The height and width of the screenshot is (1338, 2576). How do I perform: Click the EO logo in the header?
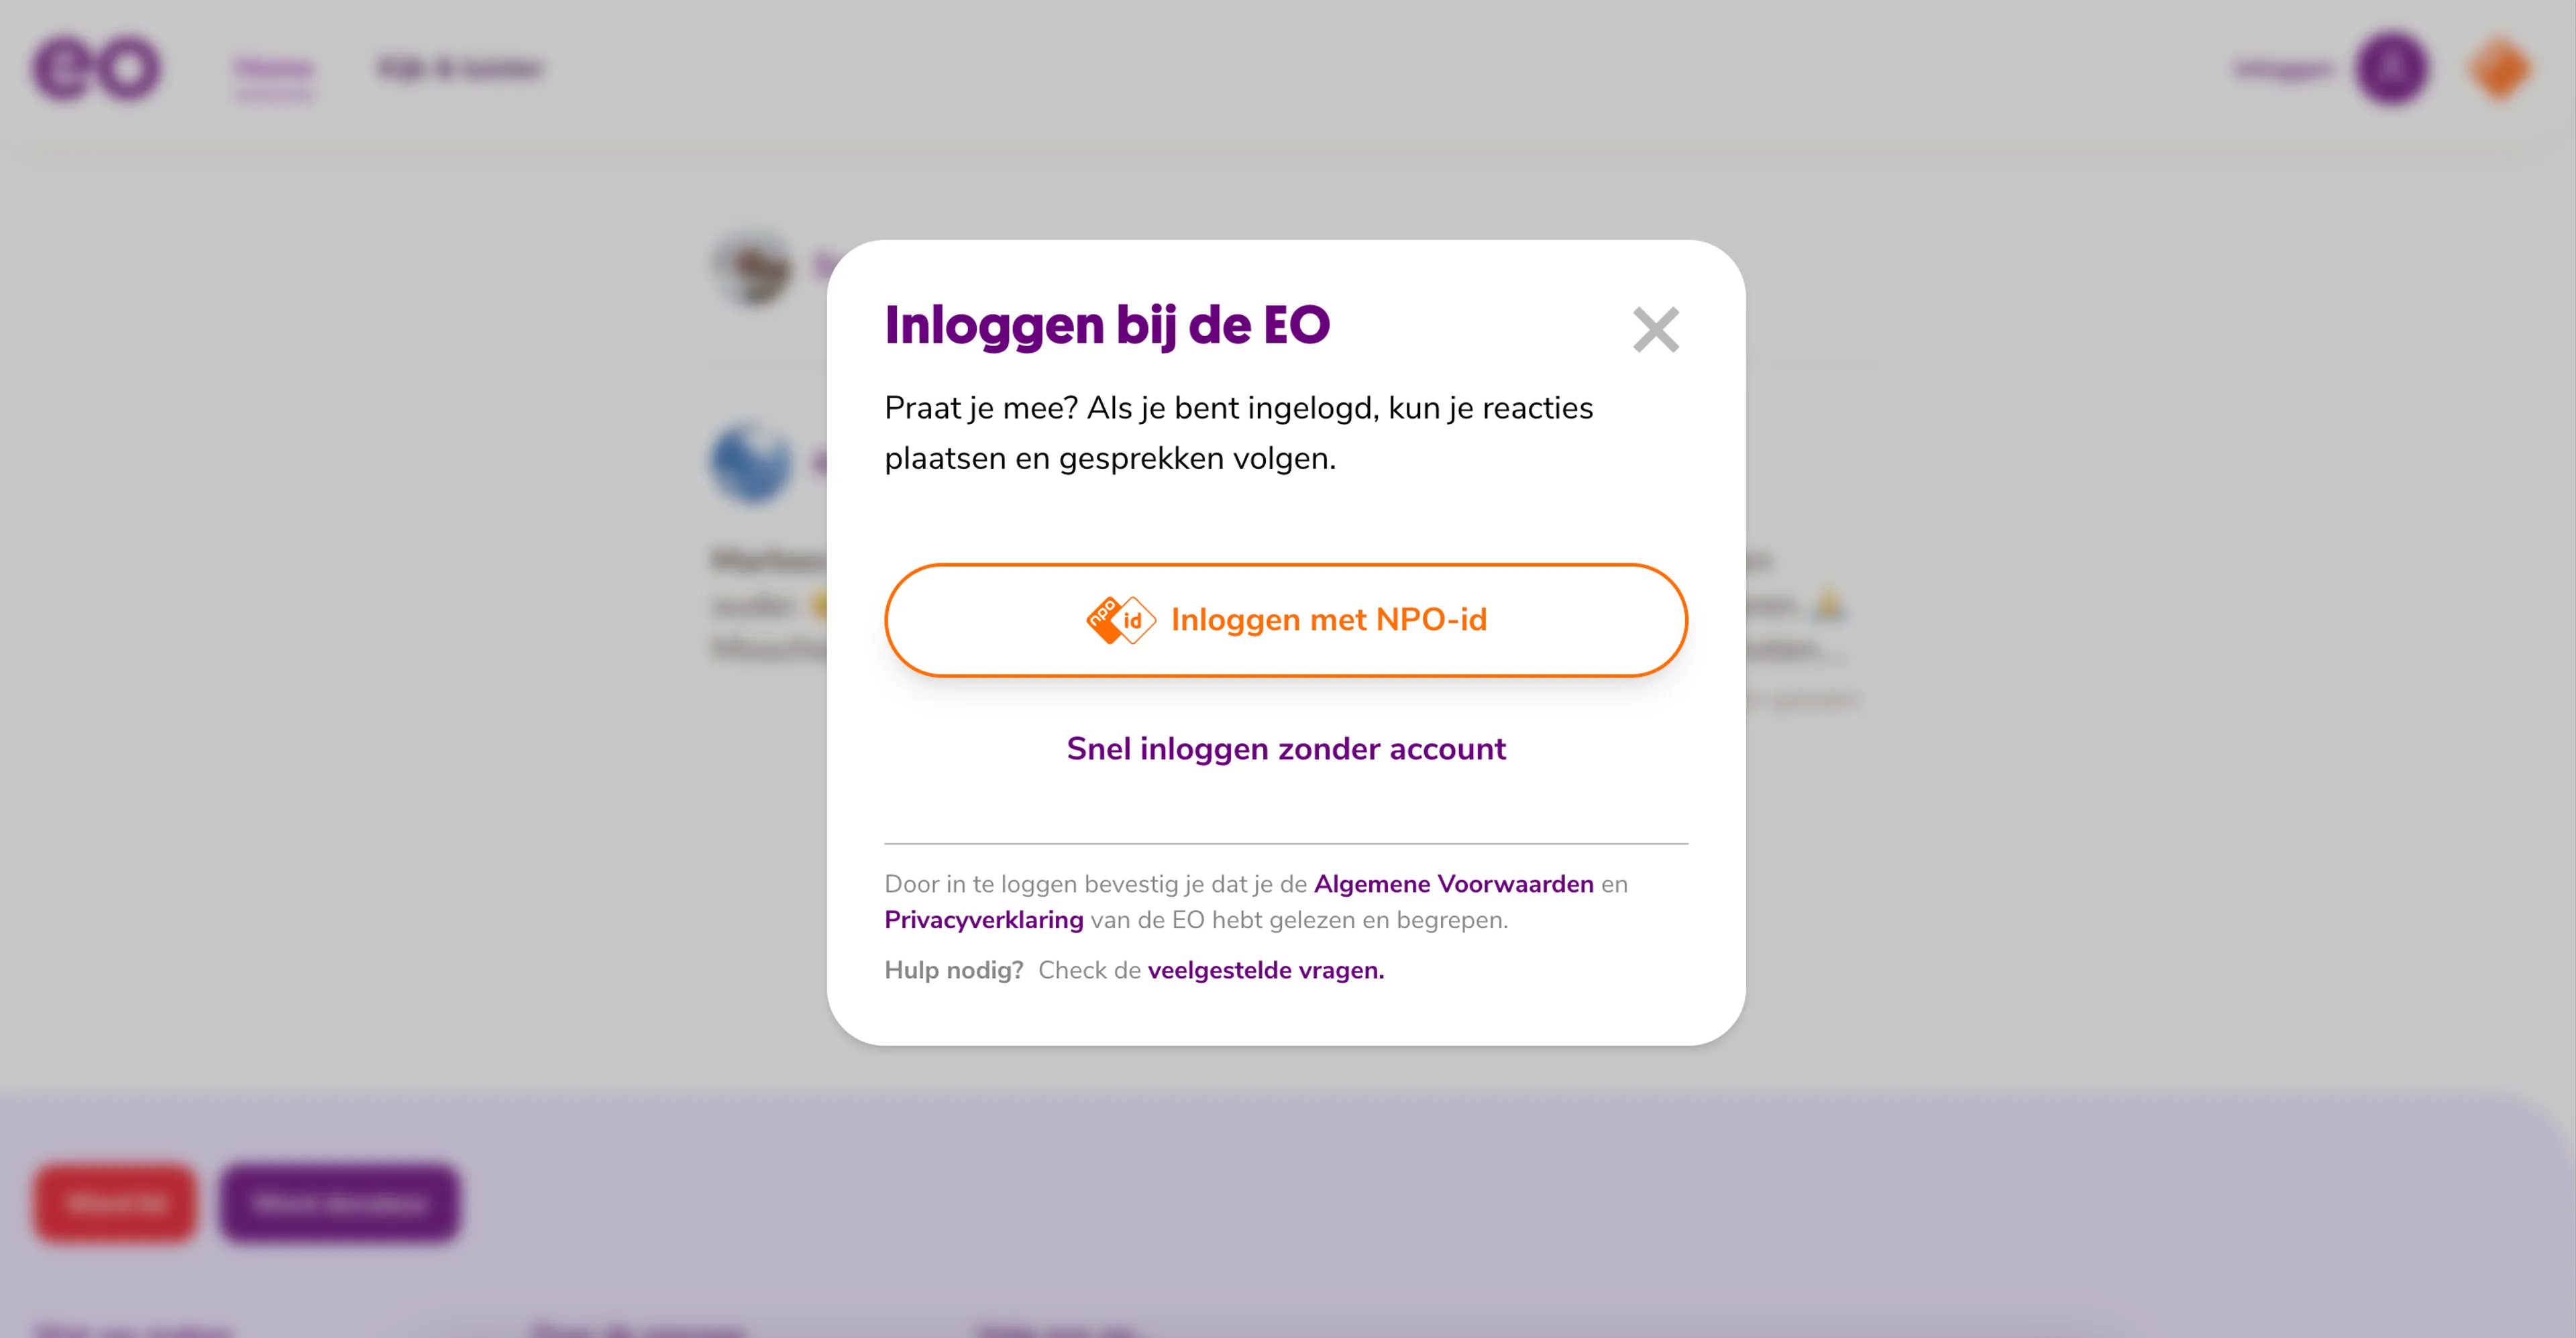click(x=96, y=68)
